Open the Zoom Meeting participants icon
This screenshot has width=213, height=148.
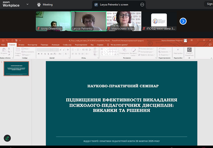pyautogui.click(x=39, y=5)
